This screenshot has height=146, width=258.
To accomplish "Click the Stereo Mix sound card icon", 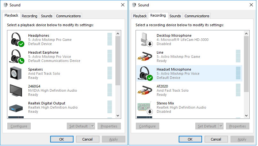I will click(x=145, y=108).
